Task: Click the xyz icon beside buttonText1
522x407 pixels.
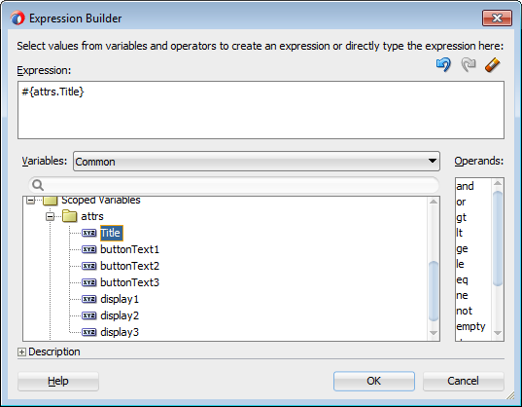Action: point(88,249)
